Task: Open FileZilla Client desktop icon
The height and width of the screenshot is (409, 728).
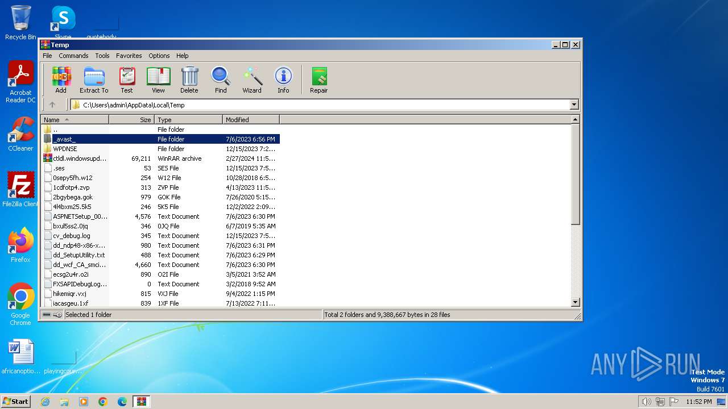Action: click(x=20, y=190)
